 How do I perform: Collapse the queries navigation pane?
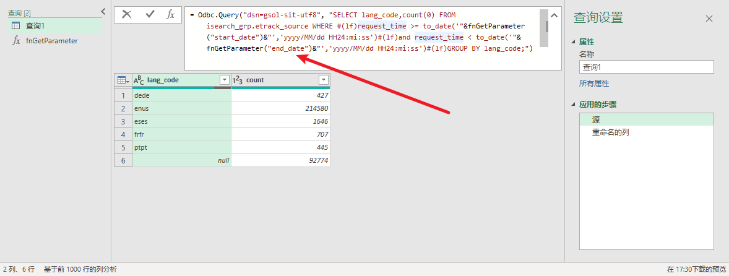103,11
